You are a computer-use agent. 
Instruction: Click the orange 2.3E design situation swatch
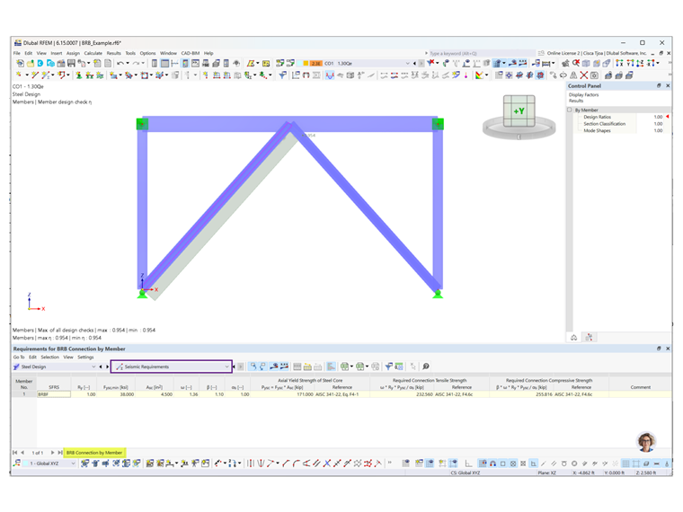click(315, 63)
